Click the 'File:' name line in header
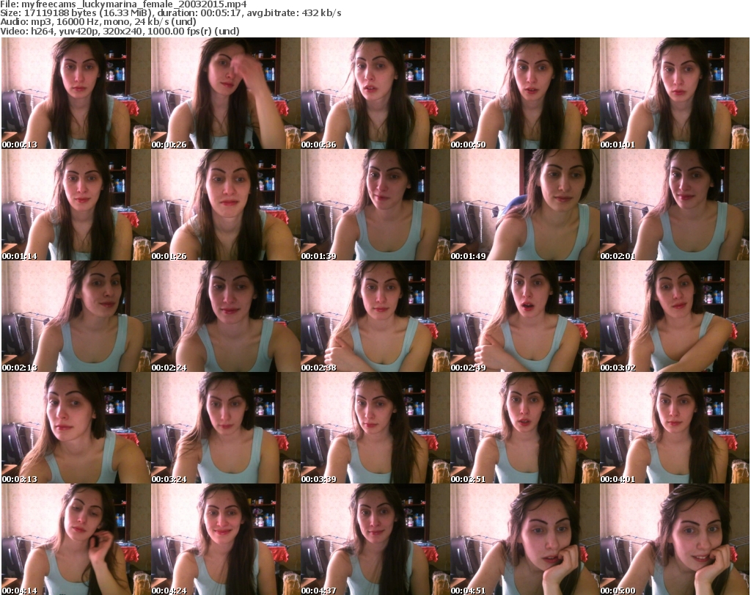The width and height of the screenshot is (751, 595). (x=123, y=4)
